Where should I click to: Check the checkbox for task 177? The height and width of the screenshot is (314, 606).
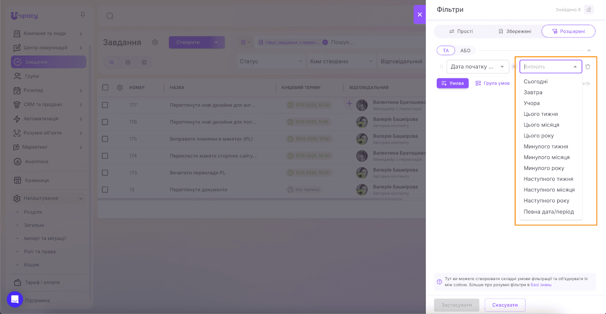pos(105,105)
